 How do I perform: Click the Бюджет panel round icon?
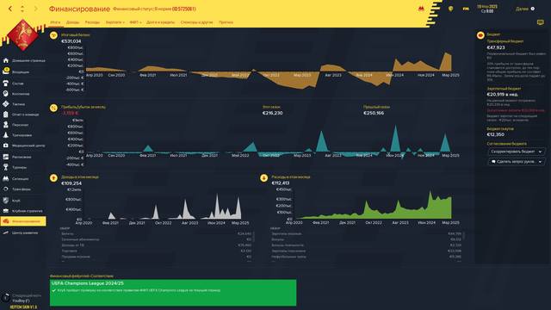[480, 35]
